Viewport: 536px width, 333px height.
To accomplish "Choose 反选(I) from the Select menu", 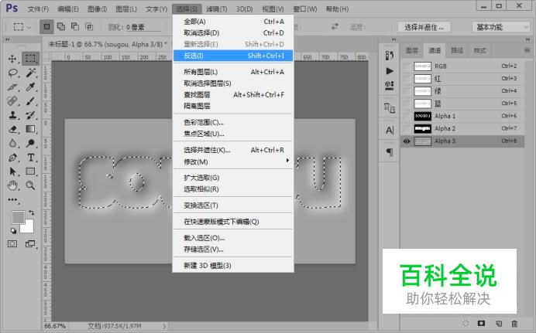I will [233, 56].
